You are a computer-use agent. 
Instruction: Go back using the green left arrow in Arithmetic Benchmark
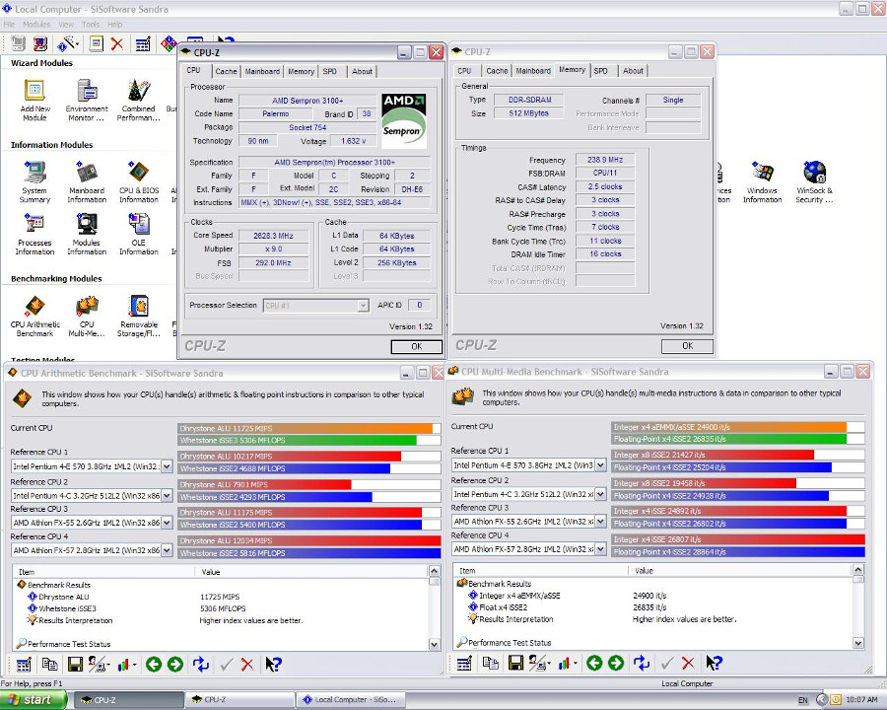(154, 664)
